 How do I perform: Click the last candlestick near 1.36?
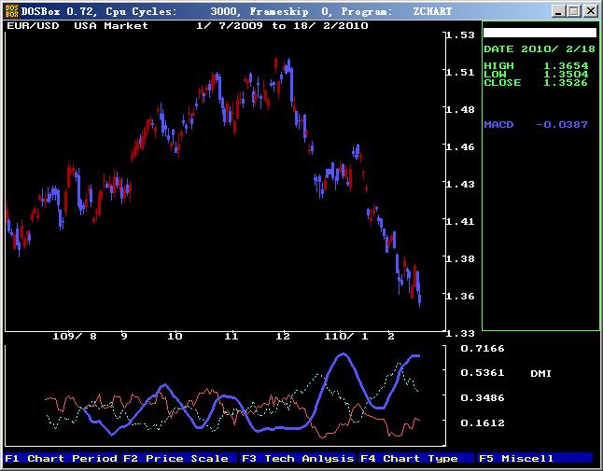click(419, 299)
